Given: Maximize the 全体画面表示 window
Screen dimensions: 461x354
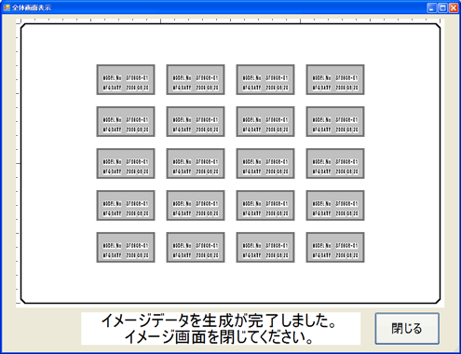Looking at the screenshot, I should tap(442, 7).
